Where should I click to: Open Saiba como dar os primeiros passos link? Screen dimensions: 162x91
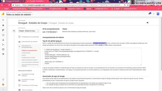(x=64, y=88)
